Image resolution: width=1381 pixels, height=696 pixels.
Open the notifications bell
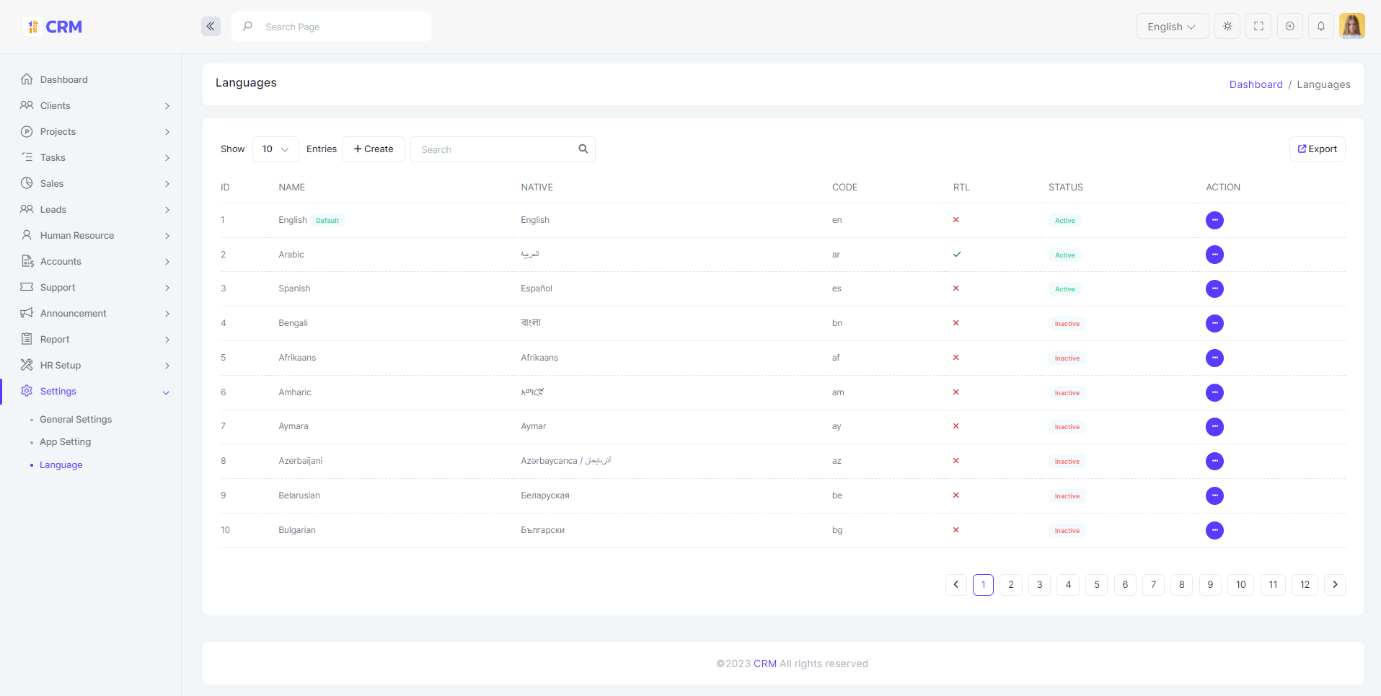tap(1321, 27)
